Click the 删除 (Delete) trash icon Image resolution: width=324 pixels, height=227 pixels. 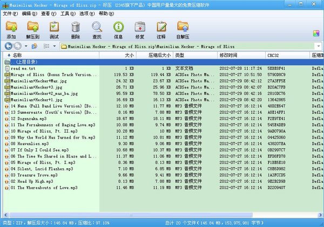pos(76,28)
